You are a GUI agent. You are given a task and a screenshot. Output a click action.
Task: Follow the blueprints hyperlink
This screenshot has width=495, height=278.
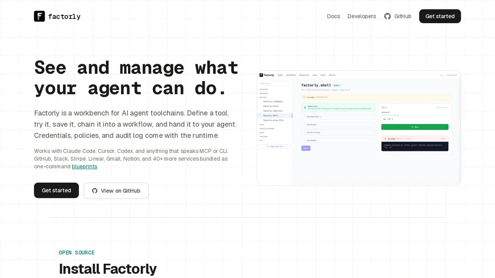(84, 167)
